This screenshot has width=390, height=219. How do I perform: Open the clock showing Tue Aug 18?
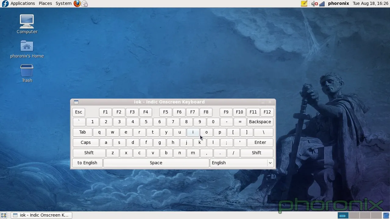click(x=370, y=4)
